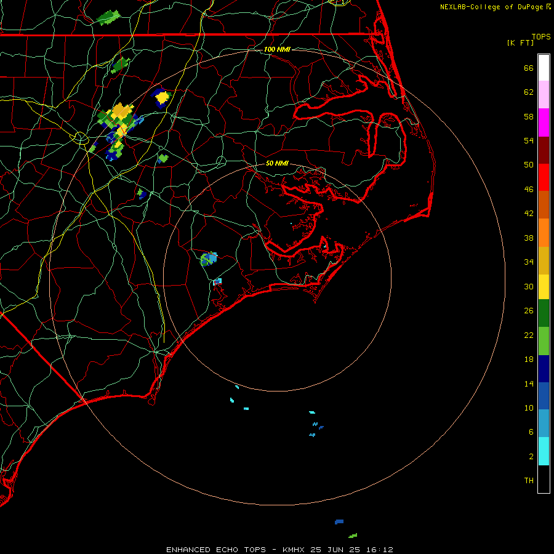554x554 pixels.
Task: Click the 50 NMI range ring label
Action: [277, 163]
